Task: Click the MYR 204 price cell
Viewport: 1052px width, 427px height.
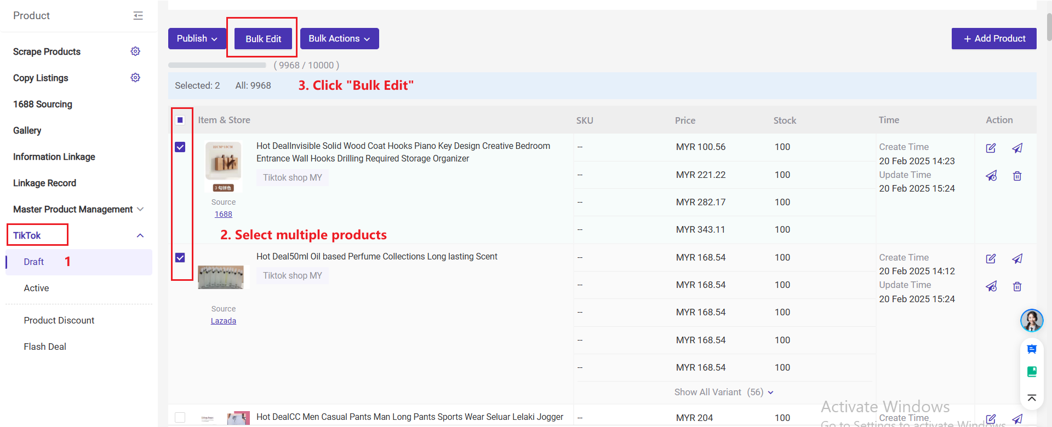Action: click(694, 418)
